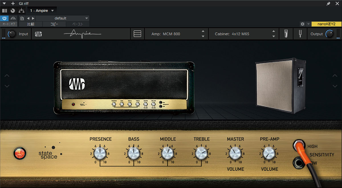The height and width of the screenshot is (188, 342).
Task: Expand the Gt riff channel triangle menu
Action: [4, 3]
